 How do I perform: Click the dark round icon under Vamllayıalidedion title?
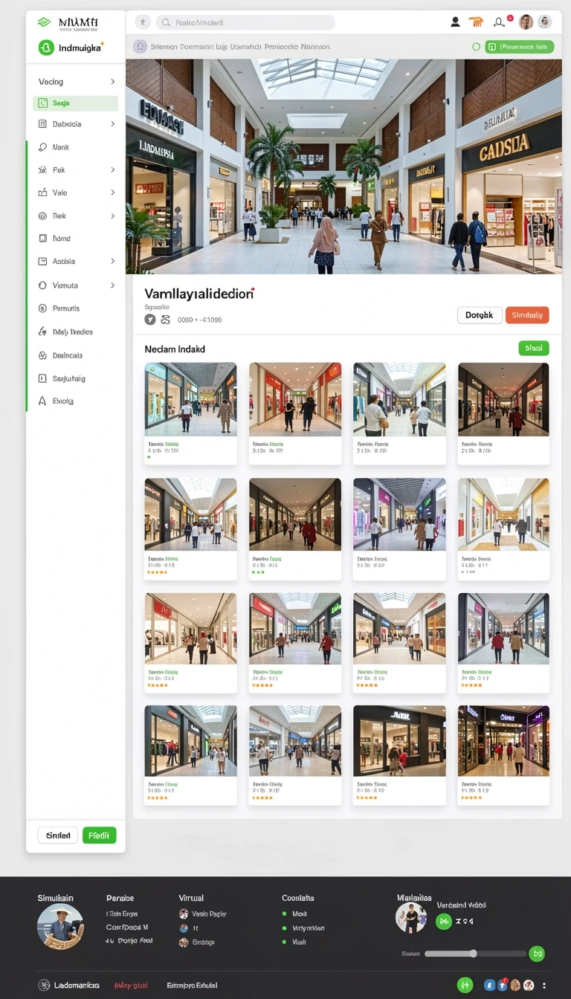point(150,320)
